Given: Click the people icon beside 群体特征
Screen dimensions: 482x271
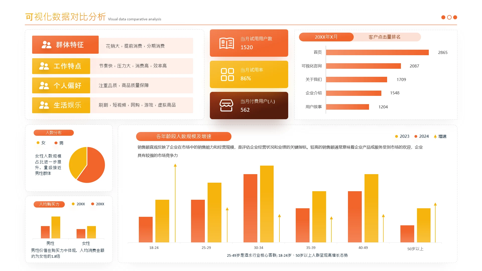Looking at the screenshot, I should (x=46, y=45).
